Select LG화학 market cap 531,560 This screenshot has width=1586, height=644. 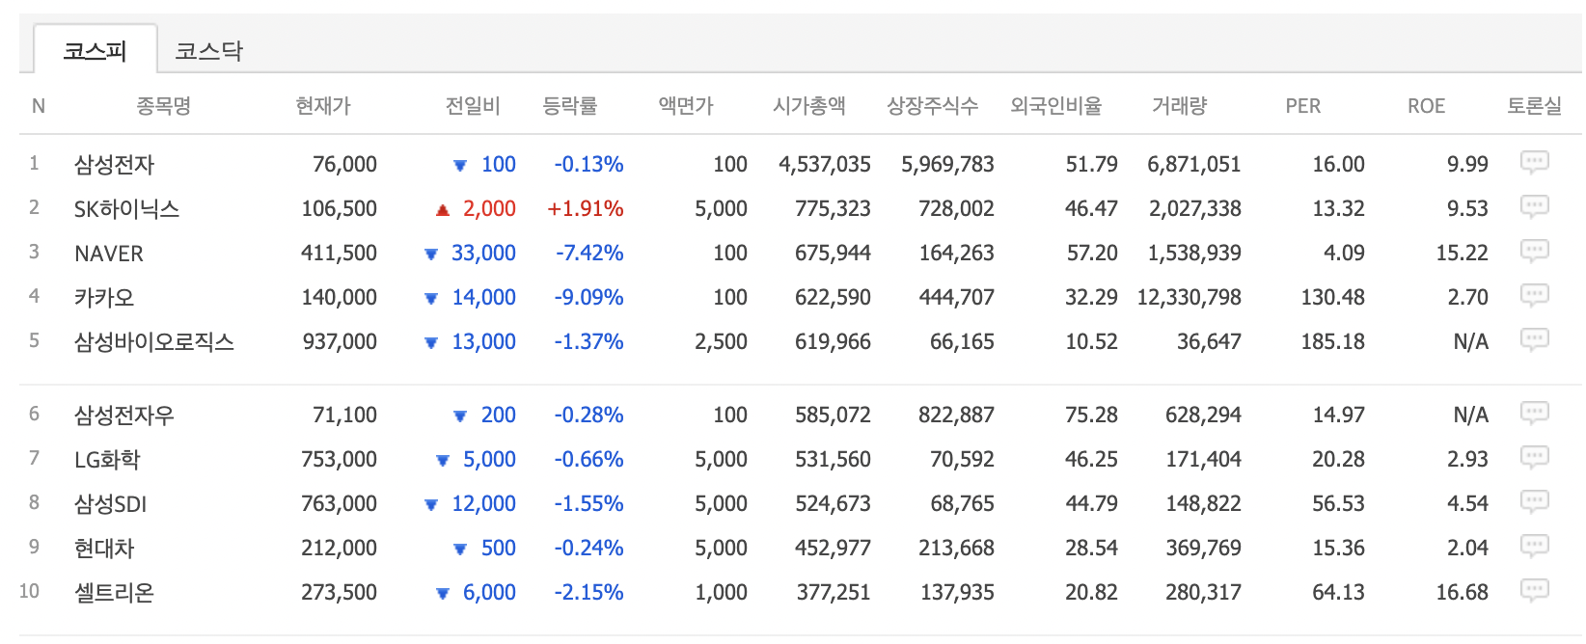coord(834,460)
